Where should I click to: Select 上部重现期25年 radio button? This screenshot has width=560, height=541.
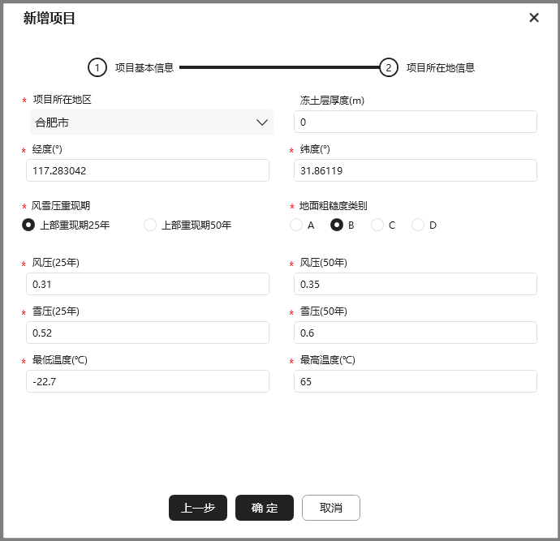coord(29,225)
